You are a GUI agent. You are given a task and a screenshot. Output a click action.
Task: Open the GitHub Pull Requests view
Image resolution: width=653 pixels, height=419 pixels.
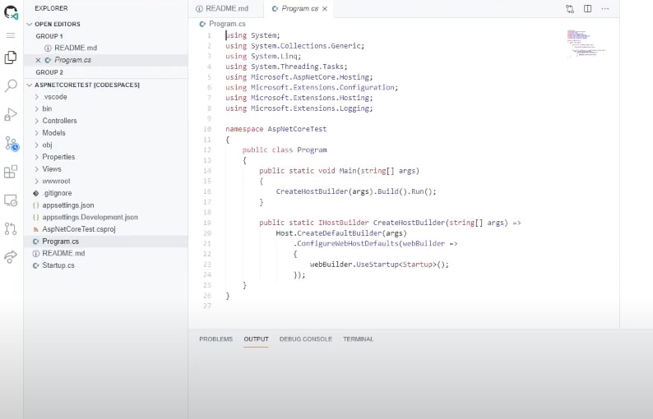[x=11, y=228]
